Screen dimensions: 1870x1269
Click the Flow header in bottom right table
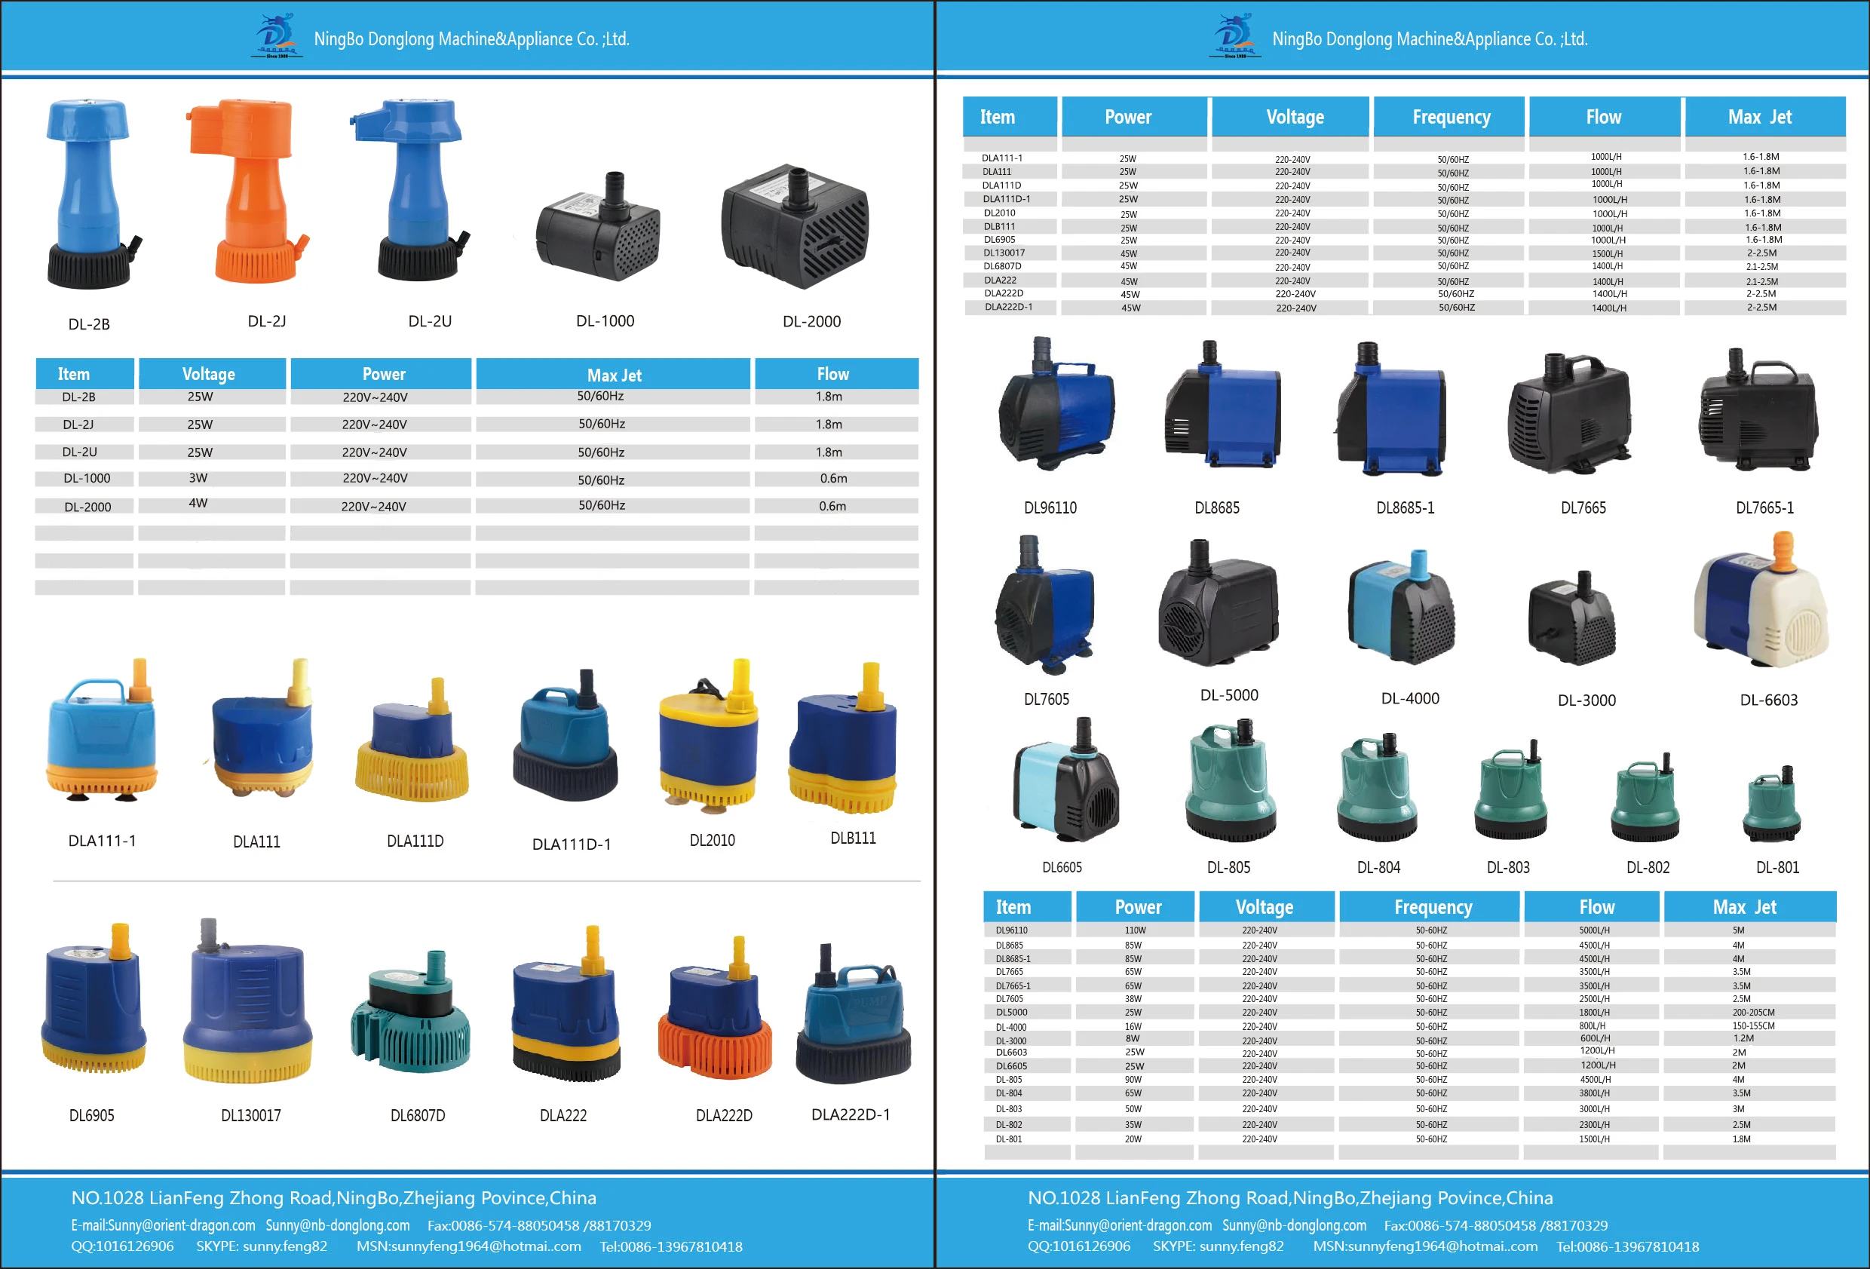[x=1596, y=908]
